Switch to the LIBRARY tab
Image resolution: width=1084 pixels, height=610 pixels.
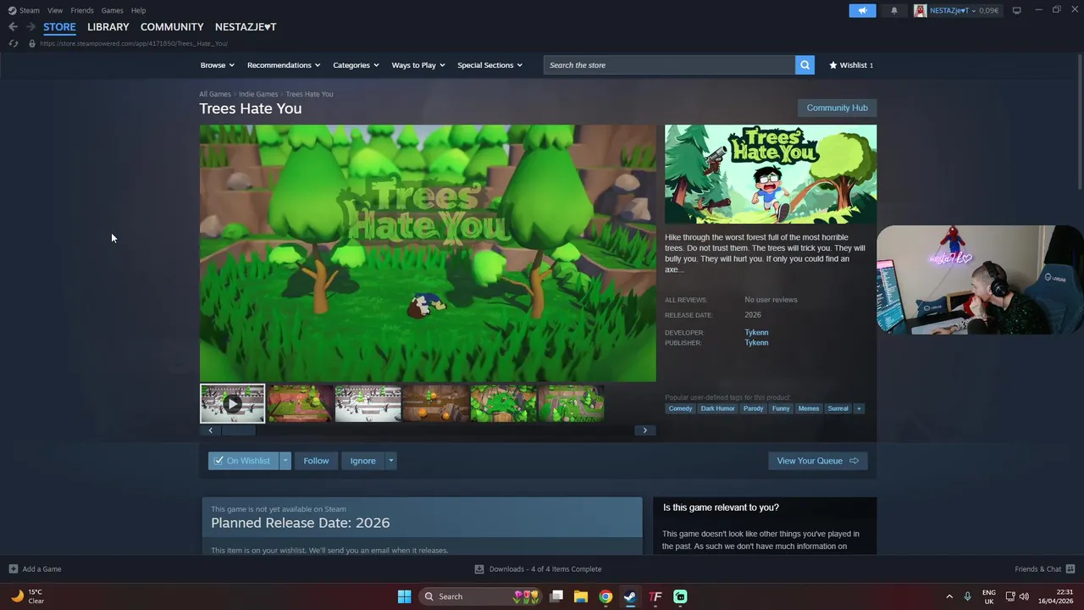coord(108,27)
